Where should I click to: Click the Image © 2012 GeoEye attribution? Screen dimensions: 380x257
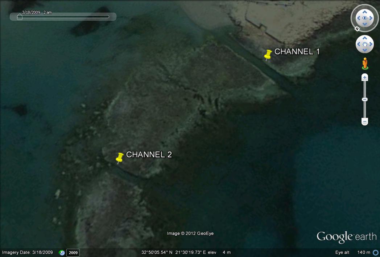click(x=190, y=234)
